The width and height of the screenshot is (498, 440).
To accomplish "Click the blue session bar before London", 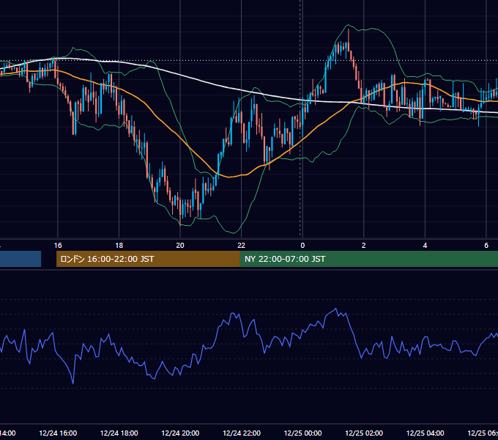I will (x=21, y=259).
